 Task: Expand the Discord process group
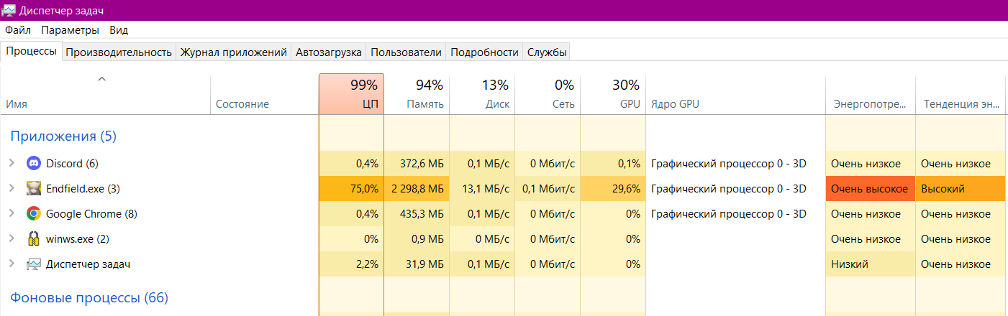12,164
